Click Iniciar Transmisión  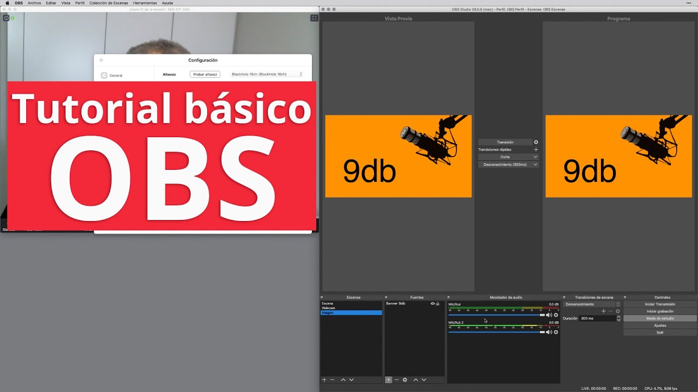coord(660,304)
